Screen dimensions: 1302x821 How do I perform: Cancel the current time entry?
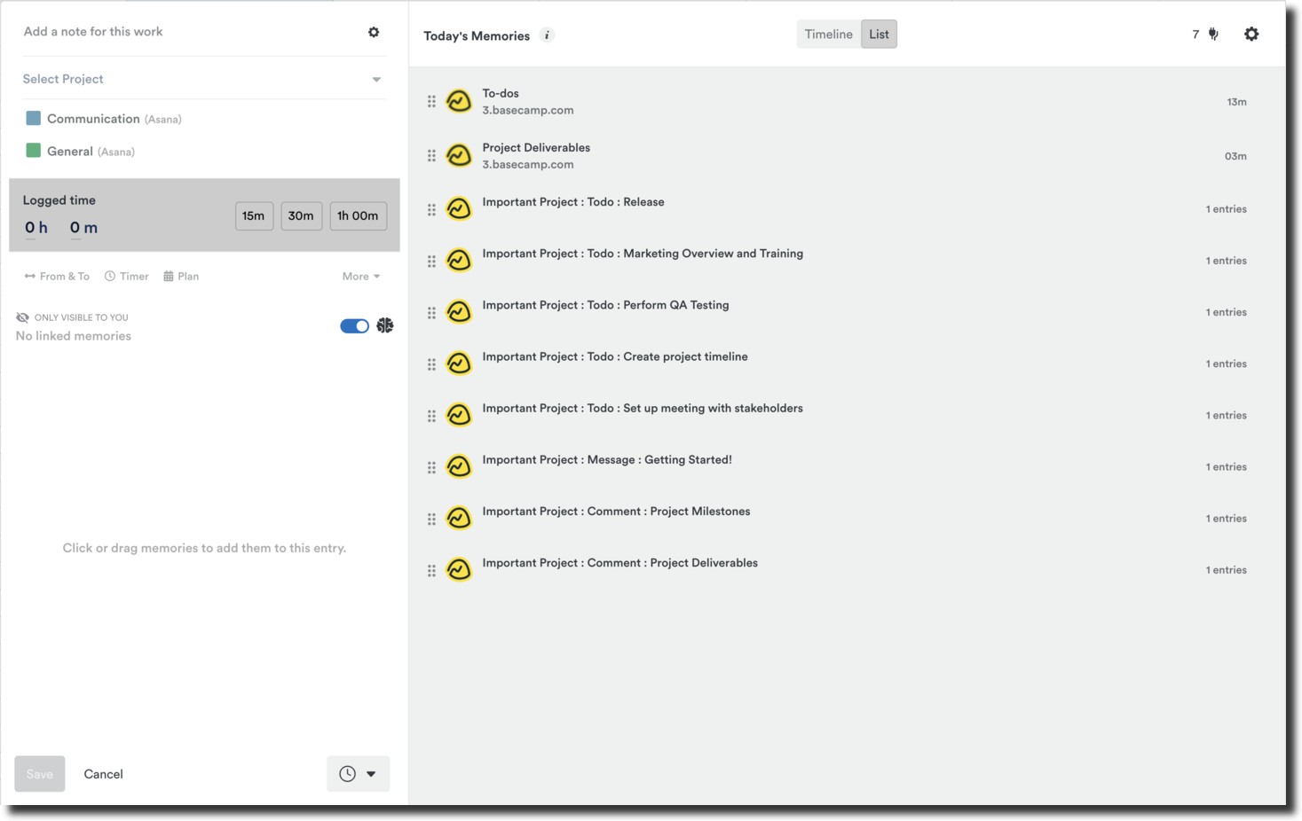click(x=103, y=773)
